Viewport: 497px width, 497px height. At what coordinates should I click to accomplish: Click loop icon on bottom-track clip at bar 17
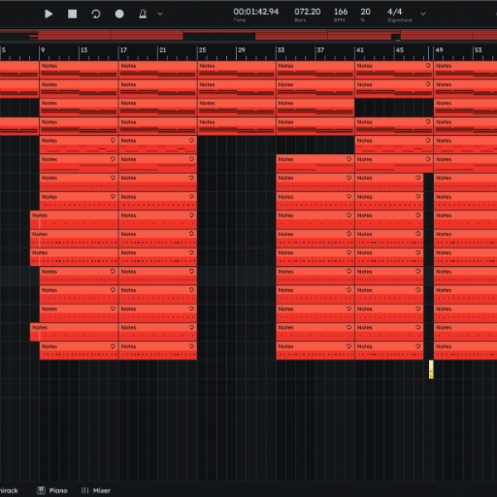(191, 346)
